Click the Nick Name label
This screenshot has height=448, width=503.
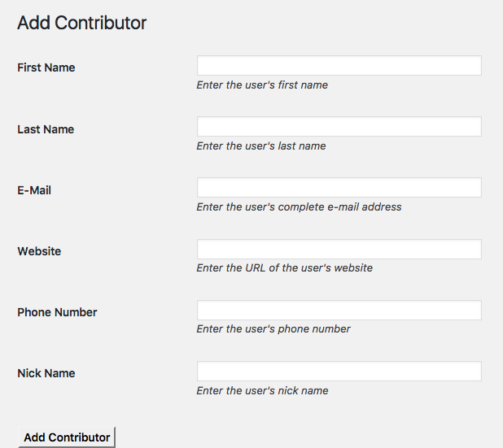[46, 373]
